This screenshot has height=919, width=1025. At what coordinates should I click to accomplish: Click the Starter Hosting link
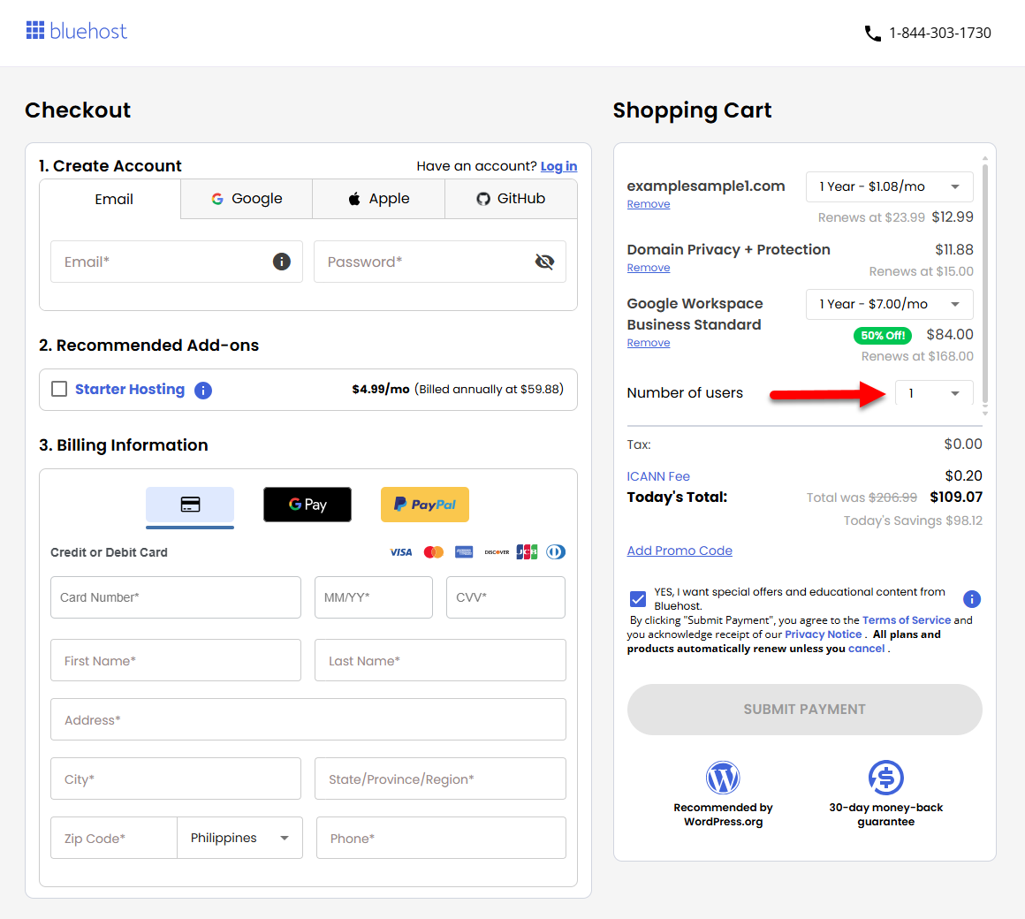(x=130, y=390)
